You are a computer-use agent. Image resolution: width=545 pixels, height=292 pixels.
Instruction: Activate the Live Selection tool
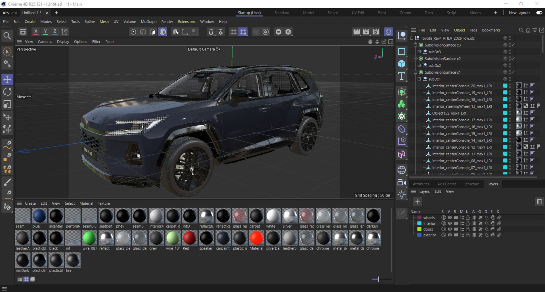coord(7,52)
